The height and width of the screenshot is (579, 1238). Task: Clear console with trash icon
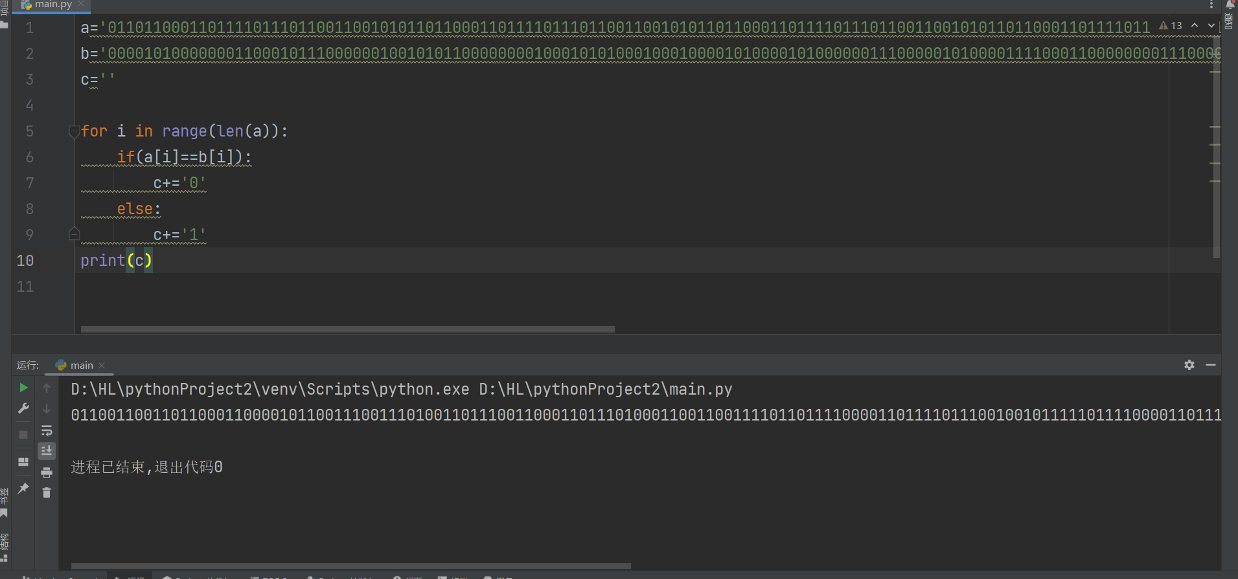click(47, 493)
